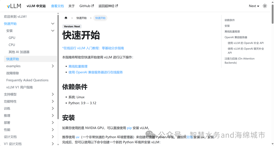This screenshot has width=274, height=146.
Task: Open the 返回超神经 external link
Action: [x=108, y=6]
